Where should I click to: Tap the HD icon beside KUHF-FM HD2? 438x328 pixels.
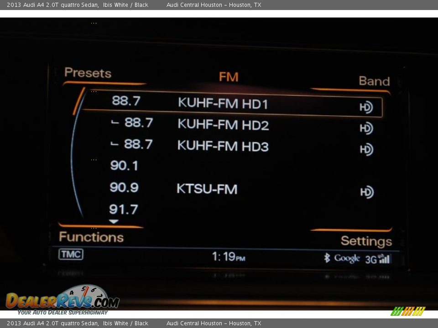pos(366,128)
